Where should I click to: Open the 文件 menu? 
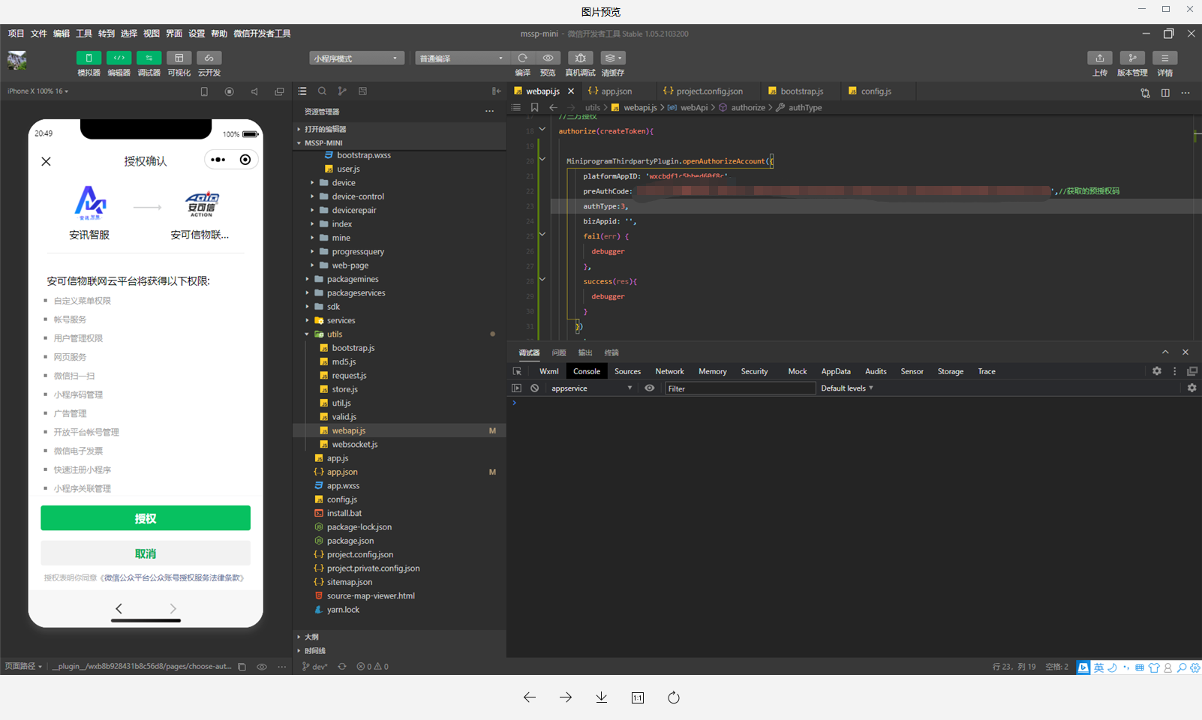point(38,33)
